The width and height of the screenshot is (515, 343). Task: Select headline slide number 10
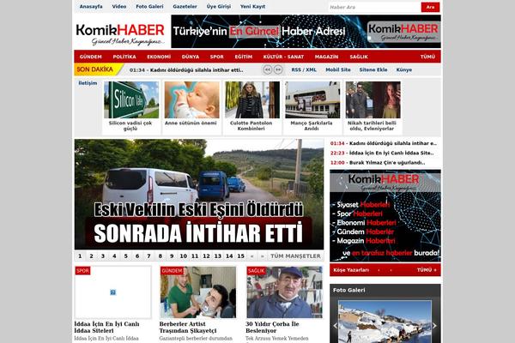tap(184, 256)
